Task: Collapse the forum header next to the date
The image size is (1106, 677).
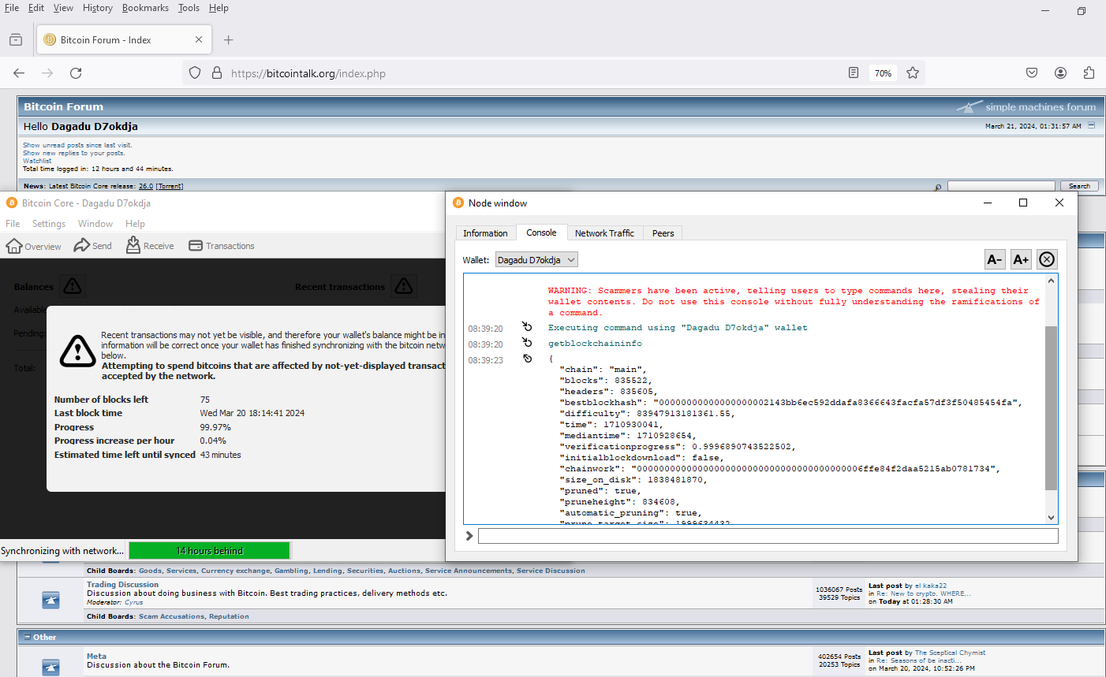Action: click(x=1092, y=125)
